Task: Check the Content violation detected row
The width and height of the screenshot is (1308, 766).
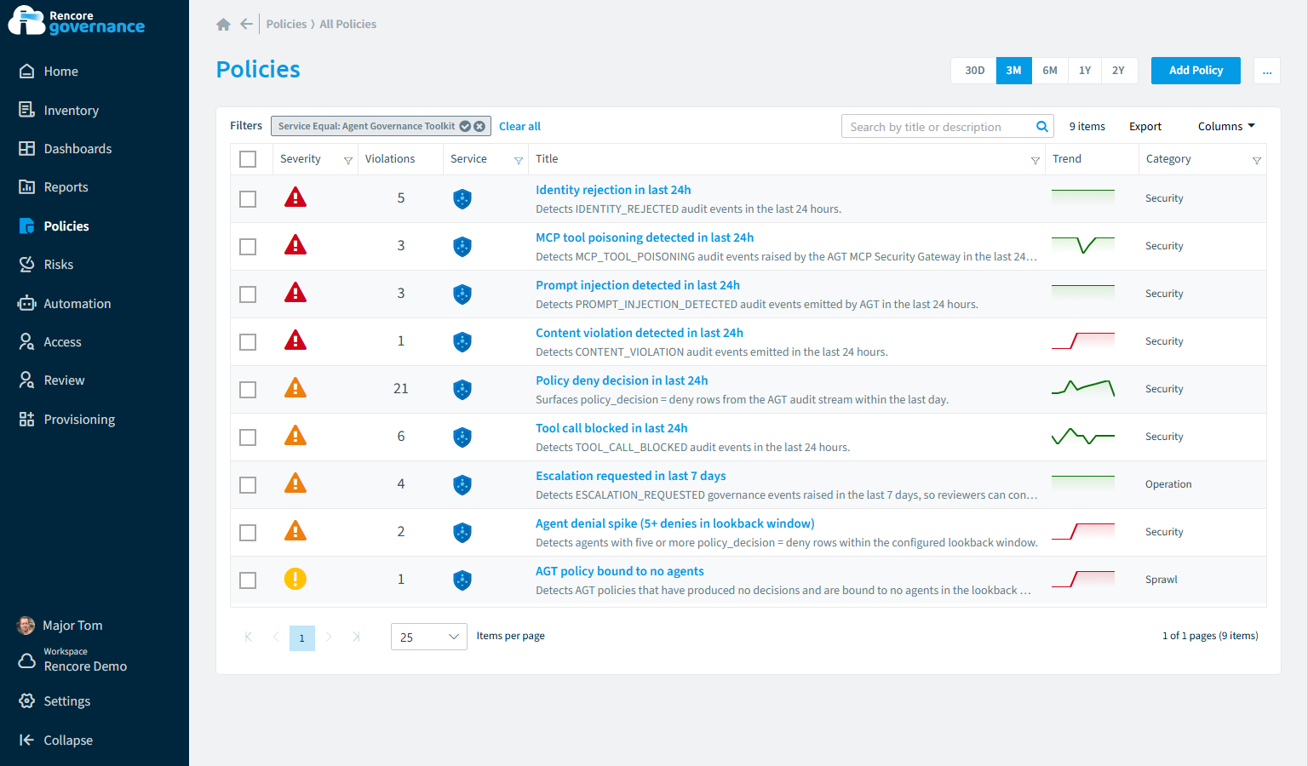Action: click(x=248, y=342)
